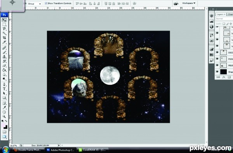The height and width of the screenshot is (153, 233).
Task: Select the Crop tool
Action: [x=4, y=38]
